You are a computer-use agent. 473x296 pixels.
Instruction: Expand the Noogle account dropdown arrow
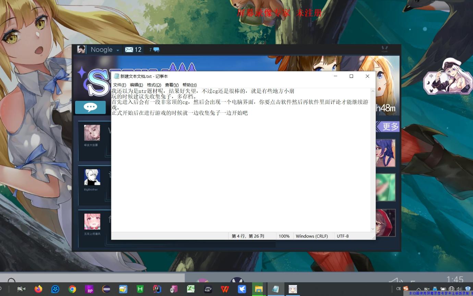118,50
